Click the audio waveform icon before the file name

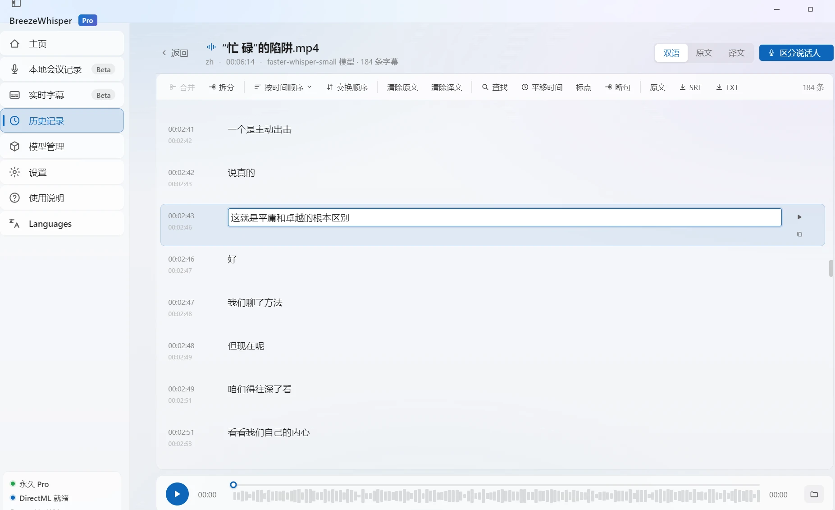click(x=211, y=47)
